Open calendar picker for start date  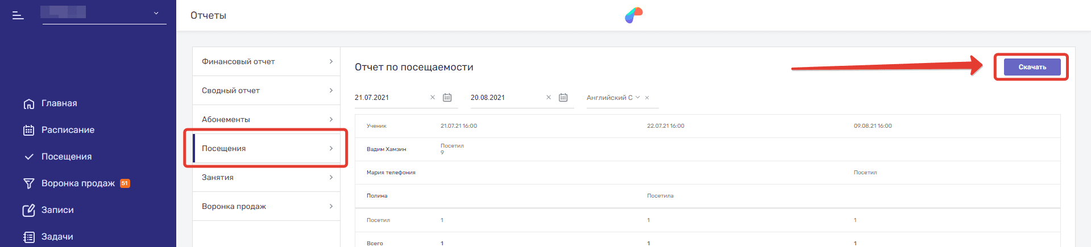pyautogui.click(x=447, y=98)
